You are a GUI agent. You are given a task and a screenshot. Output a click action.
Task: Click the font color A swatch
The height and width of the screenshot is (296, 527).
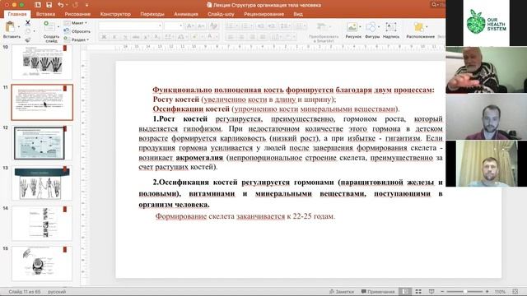click(210, 36)
